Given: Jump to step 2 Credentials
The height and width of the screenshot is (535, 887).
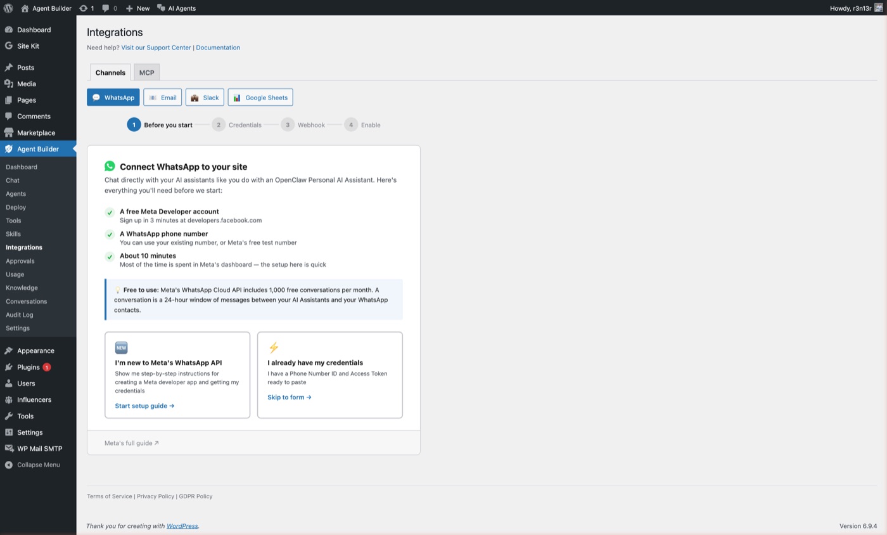Looking at the screenshot, I should coord(237,125).
